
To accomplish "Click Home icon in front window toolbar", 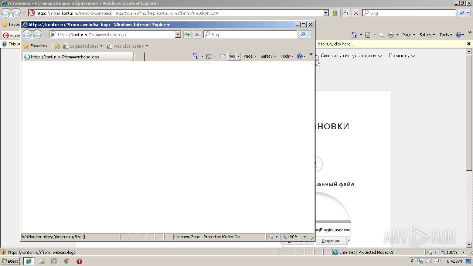I will click(x=195, y=56).
